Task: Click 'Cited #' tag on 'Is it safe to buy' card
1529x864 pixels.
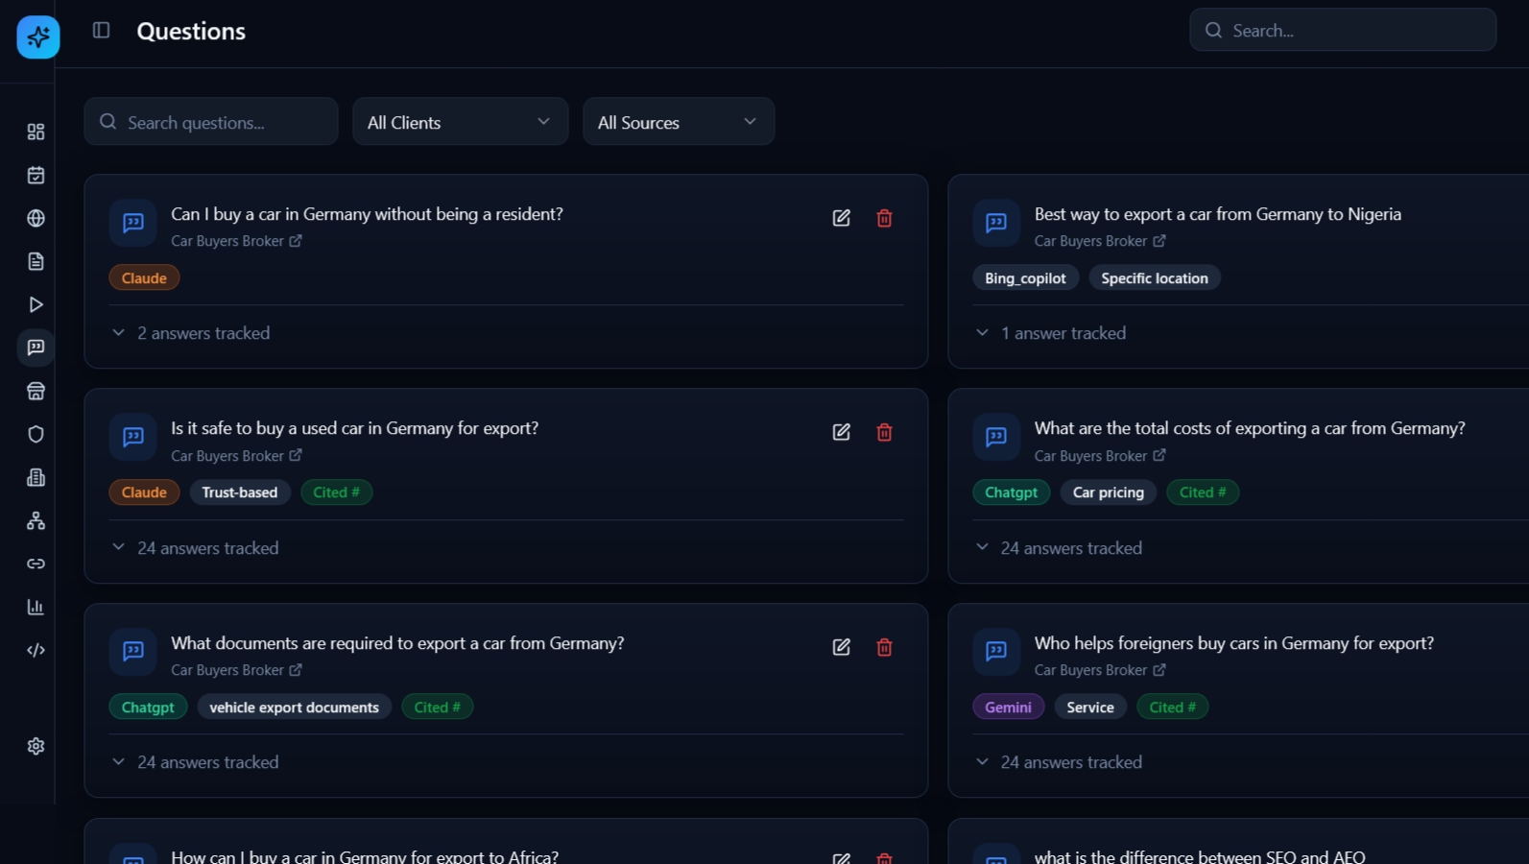Action: (x=337, y=492)
